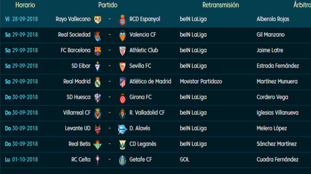Select the Real Madrid crest icon
311x174 pixels.
98,82
